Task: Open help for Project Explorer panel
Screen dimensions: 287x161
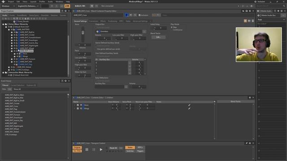Action: click(x=65, y=11)
